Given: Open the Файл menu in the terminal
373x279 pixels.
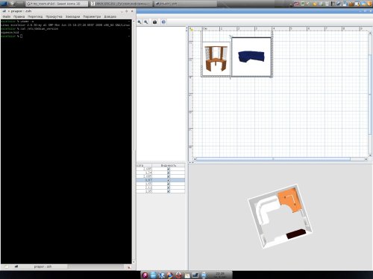Looking at the screenshot, I should click(x=7, y=16).
